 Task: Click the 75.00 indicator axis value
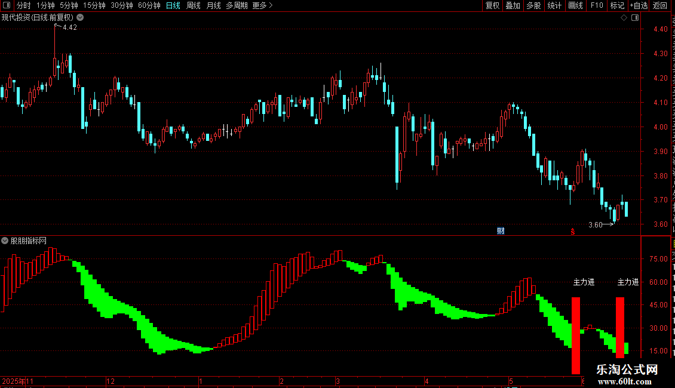pyautogui.click(x=659, y=259)
